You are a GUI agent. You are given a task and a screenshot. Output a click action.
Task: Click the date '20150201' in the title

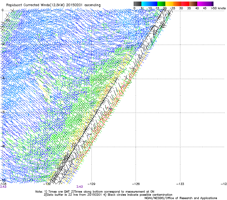coord(74,5)
